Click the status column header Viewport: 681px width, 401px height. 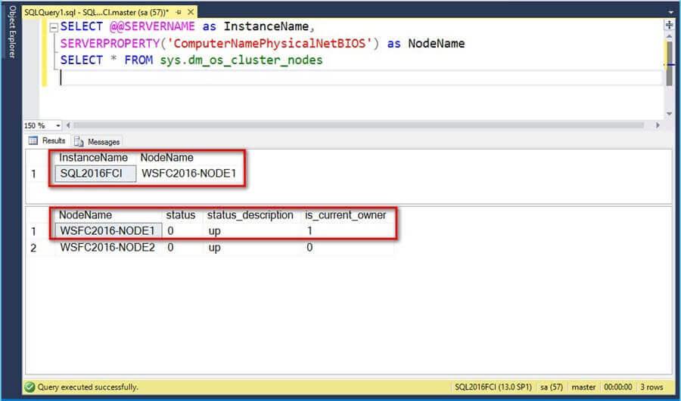181,215
